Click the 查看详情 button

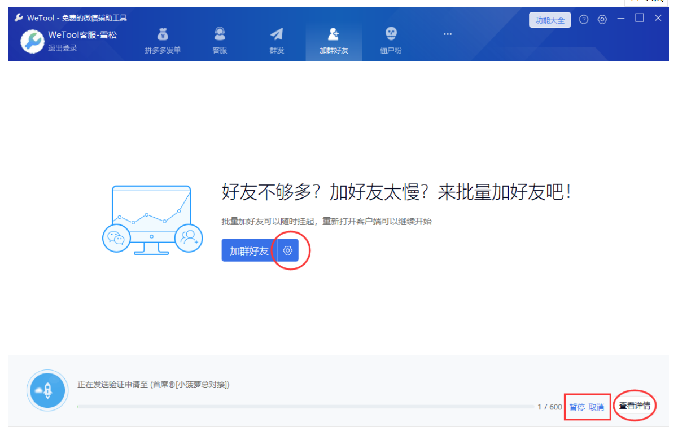[635, 406]
